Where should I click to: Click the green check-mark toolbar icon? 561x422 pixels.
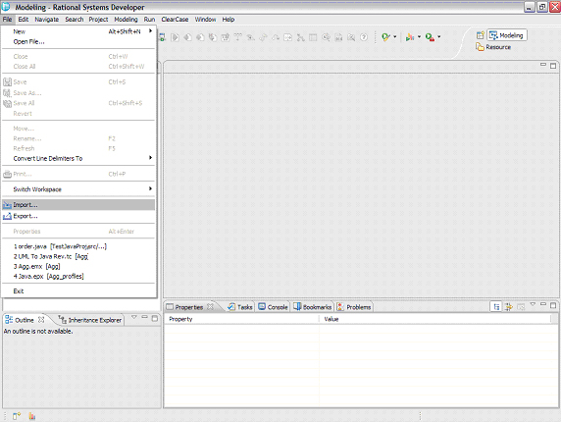(x=385, y=37)
